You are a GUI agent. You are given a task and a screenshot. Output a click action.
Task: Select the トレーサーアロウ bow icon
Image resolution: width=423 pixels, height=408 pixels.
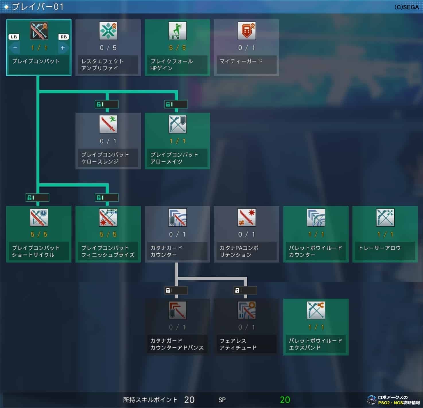pyautogui.click(x=385, y=217)
